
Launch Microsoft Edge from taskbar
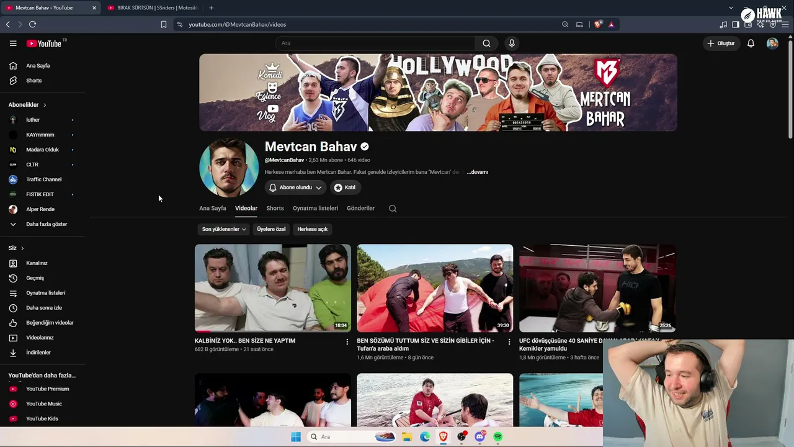coord(425,436)
